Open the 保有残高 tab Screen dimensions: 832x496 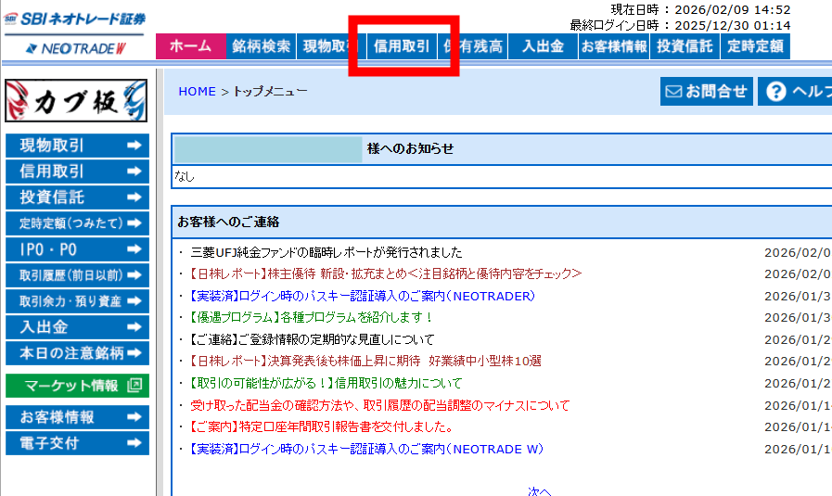coord(472,46)
